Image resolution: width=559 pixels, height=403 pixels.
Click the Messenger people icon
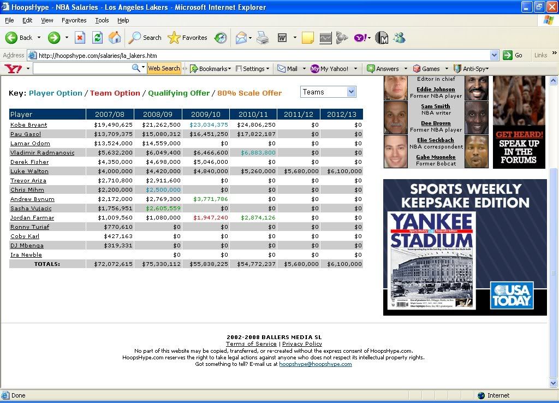coord(399,38)
